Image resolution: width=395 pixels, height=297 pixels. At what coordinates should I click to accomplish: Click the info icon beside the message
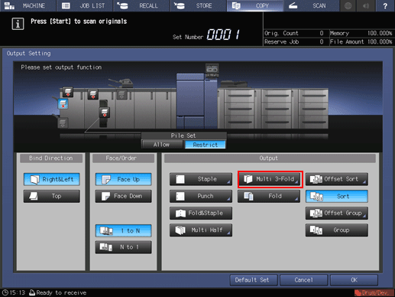coord(18,24)
